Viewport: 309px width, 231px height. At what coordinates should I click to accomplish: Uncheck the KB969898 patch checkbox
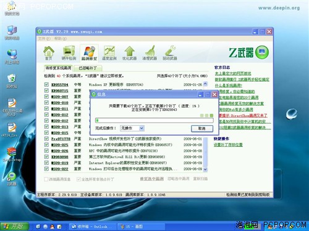46,157
